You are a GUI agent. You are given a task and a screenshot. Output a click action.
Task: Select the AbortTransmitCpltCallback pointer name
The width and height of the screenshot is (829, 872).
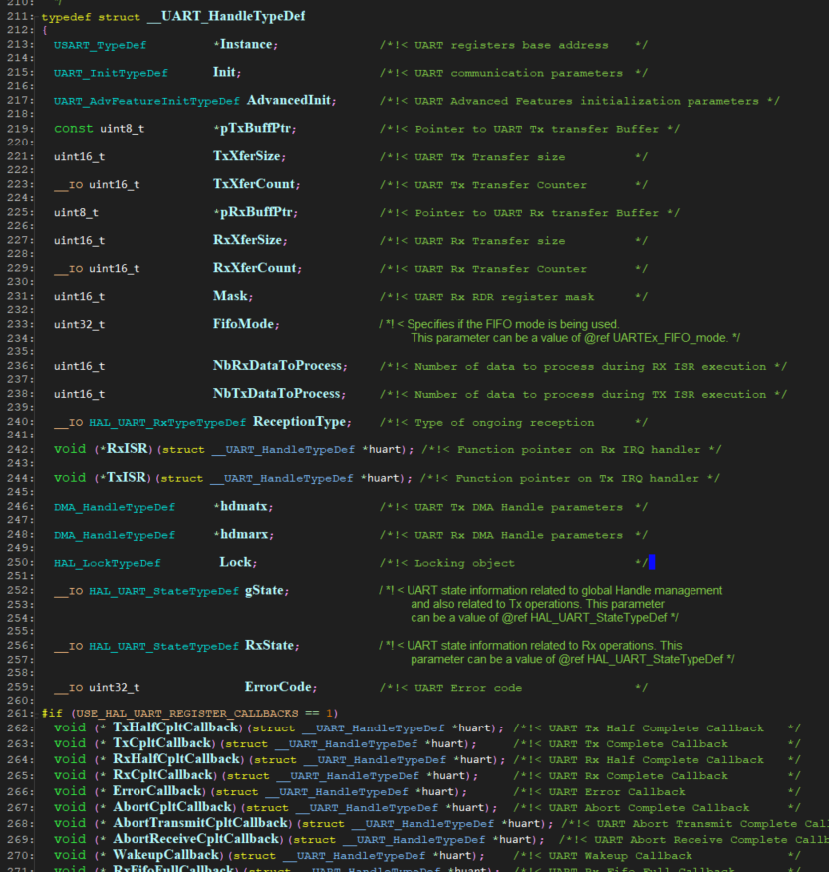200,823
